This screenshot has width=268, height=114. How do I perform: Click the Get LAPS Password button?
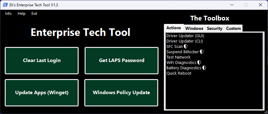coord(121,60)
